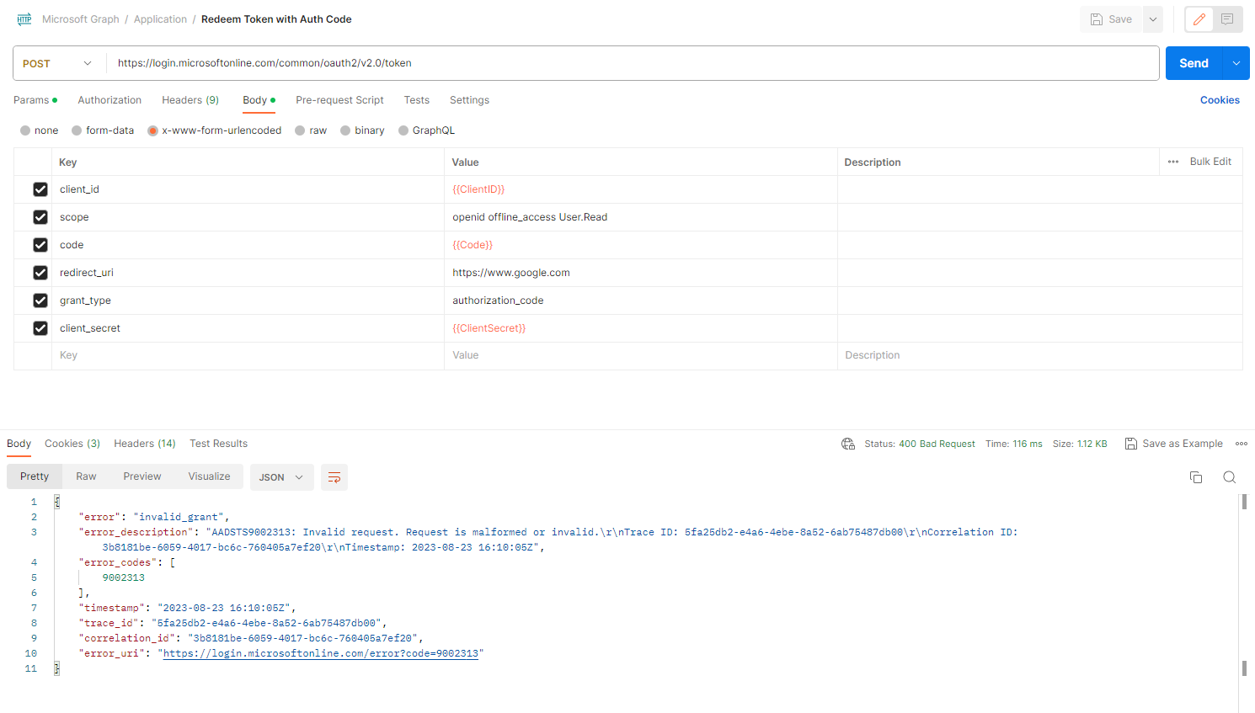This screenshot has width=1255, height=713.
Task: Click the {{ClientID}} value cell
Action: tap(640, 189)
